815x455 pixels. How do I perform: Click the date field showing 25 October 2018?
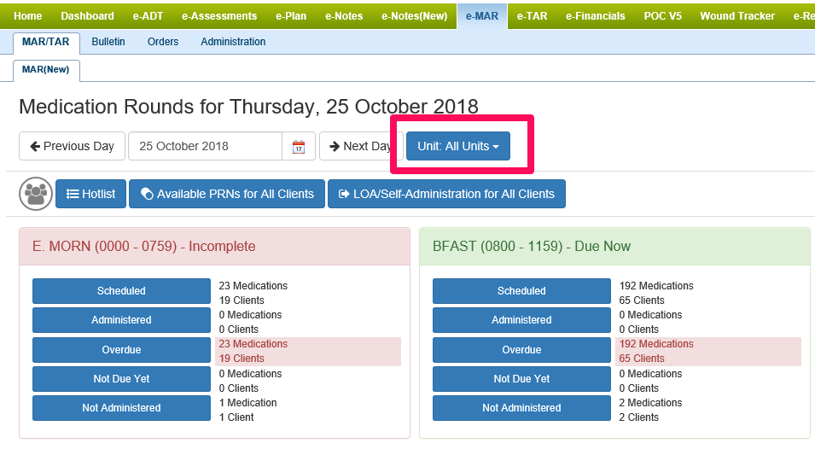205,146
